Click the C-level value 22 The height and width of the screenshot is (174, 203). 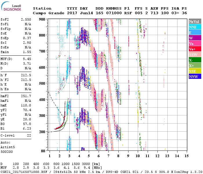[29, 135]
